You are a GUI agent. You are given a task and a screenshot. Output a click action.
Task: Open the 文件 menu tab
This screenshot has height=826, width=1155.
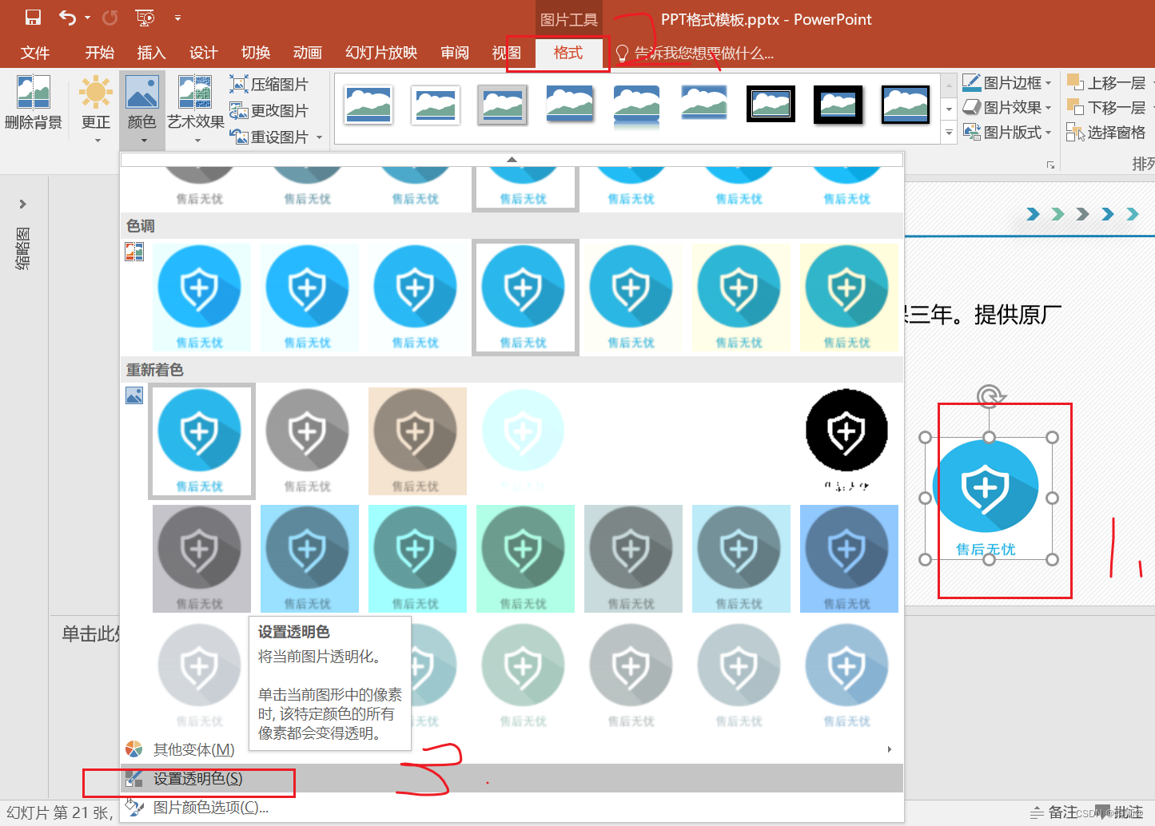[35, 53]
